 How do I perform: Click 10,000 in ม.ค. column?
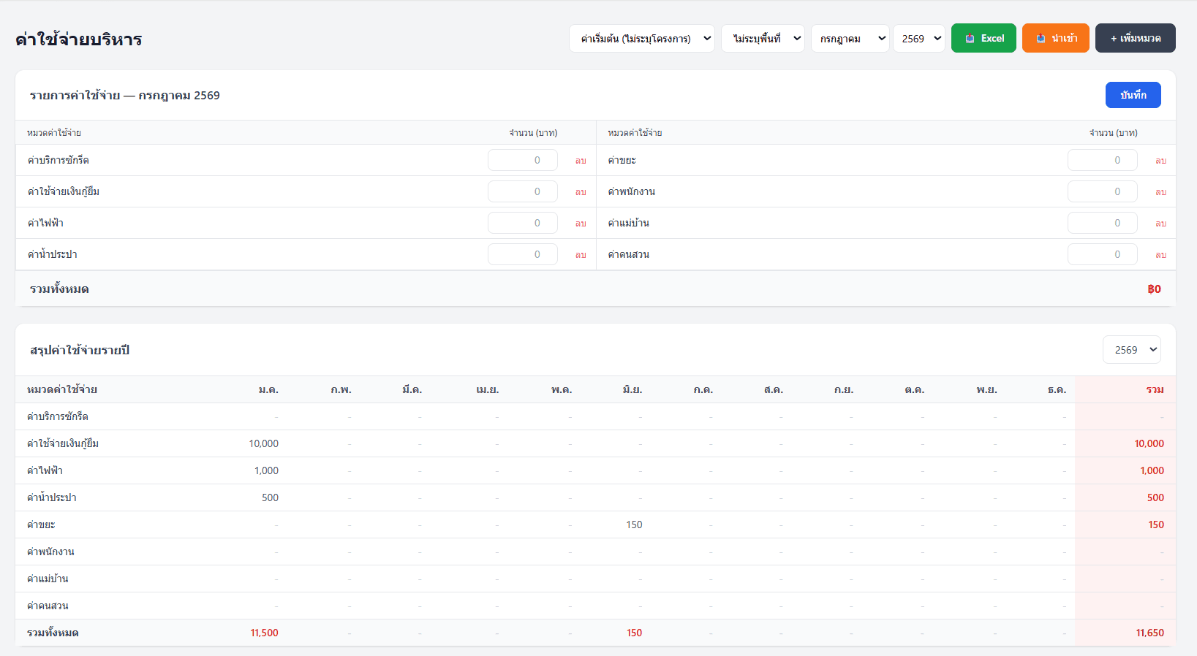click(x=263, y=443)
